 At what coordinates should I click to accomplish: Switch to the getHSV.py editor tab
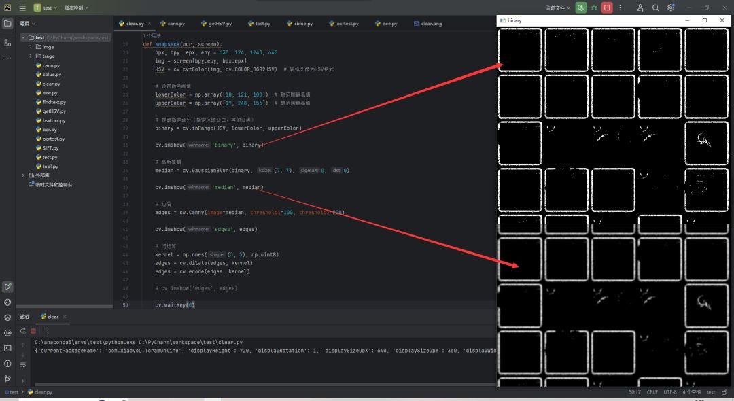pos(217,23)
